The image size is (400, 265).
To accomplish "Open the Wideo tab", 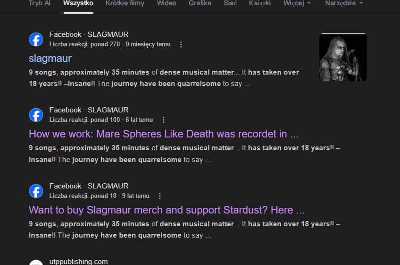I will pyautogui.click(x=167, y=3).
